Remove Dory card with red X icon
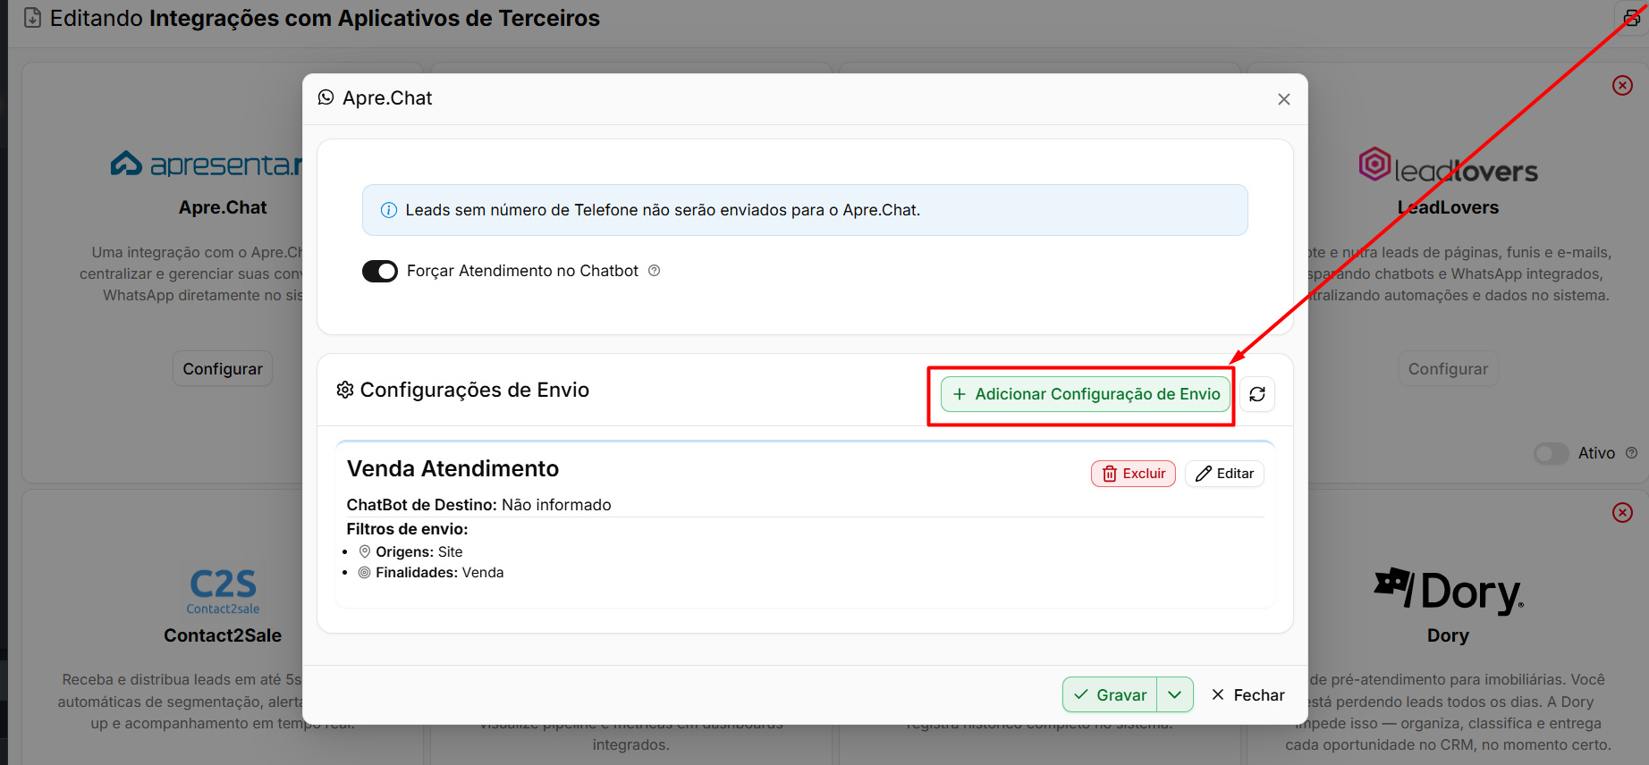The width and height of the screenshot is (1649, 765). pos(1622,512)
